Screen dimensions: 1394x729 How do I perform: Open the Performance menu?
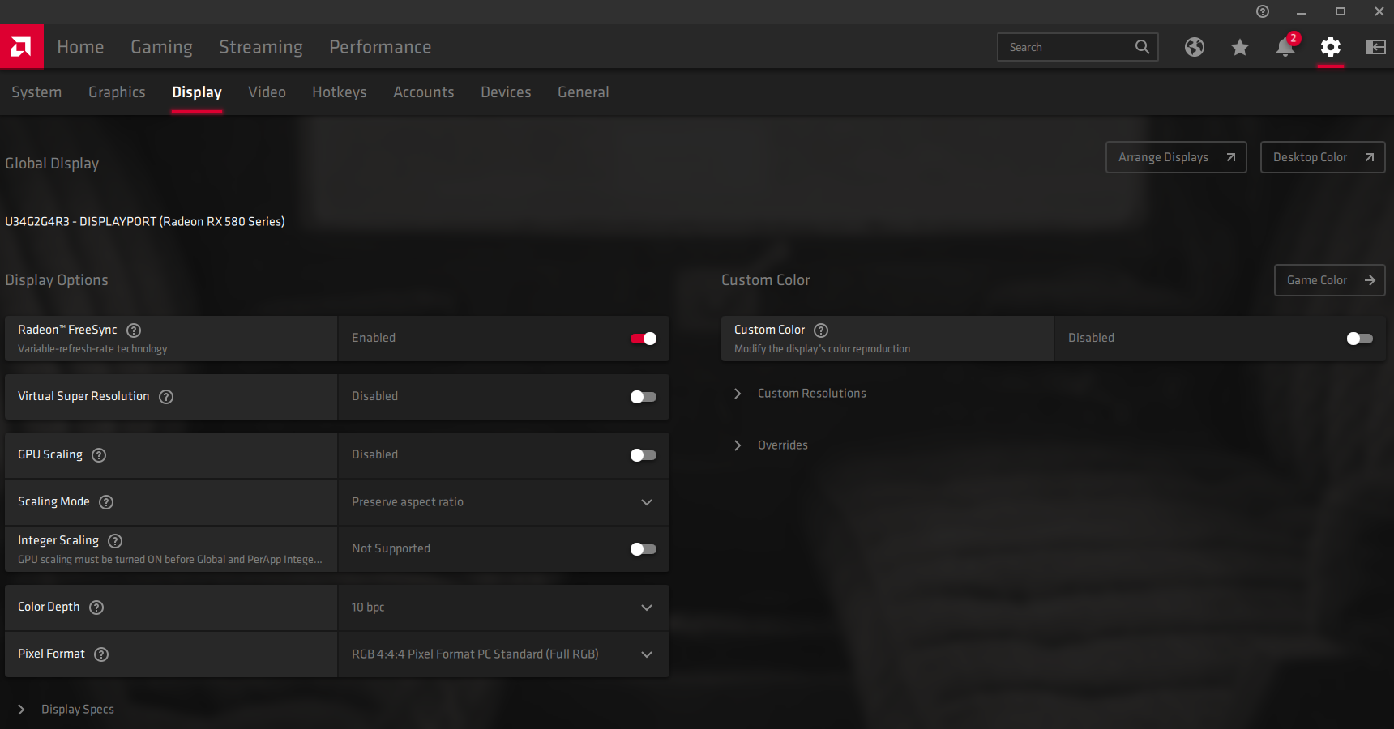point(380,47)
